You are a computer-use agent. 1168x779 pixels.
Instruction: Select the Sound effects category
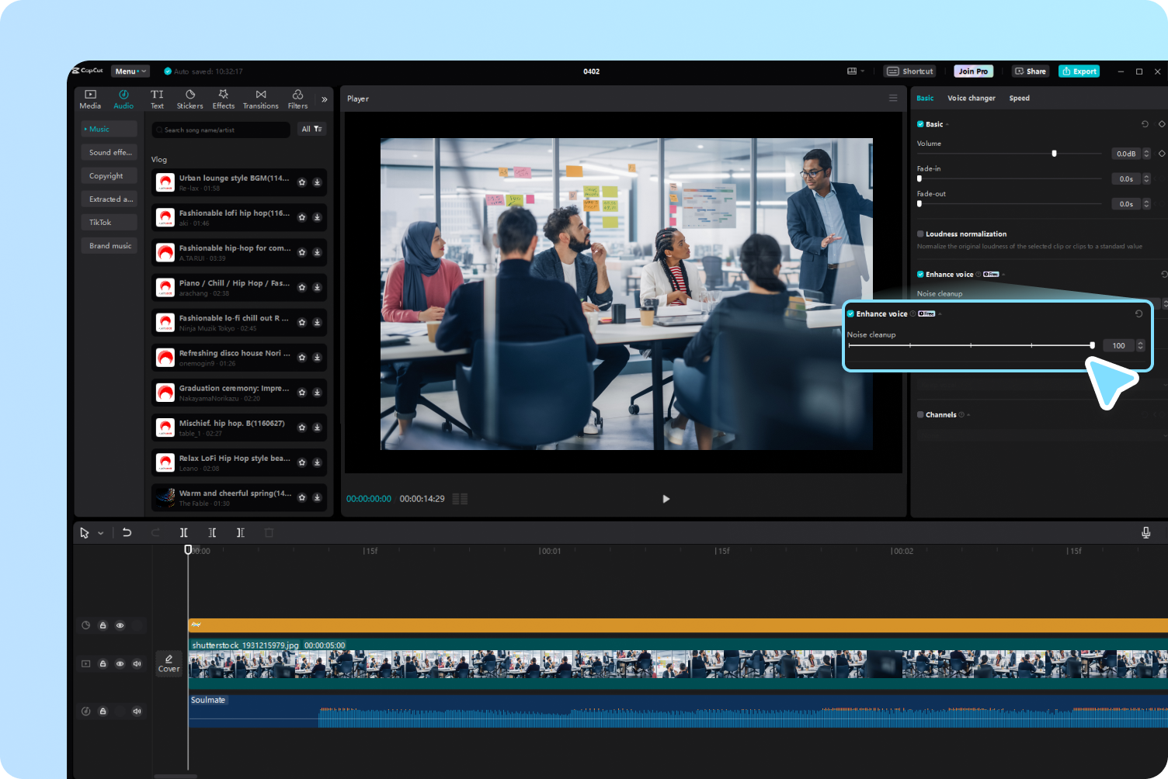click(109, 153)
